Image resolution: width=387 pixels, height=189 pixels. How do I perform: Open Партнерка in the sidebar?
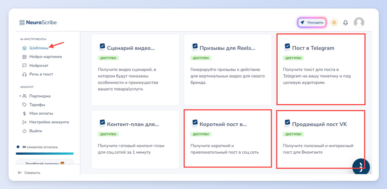(x=40, y=96)
